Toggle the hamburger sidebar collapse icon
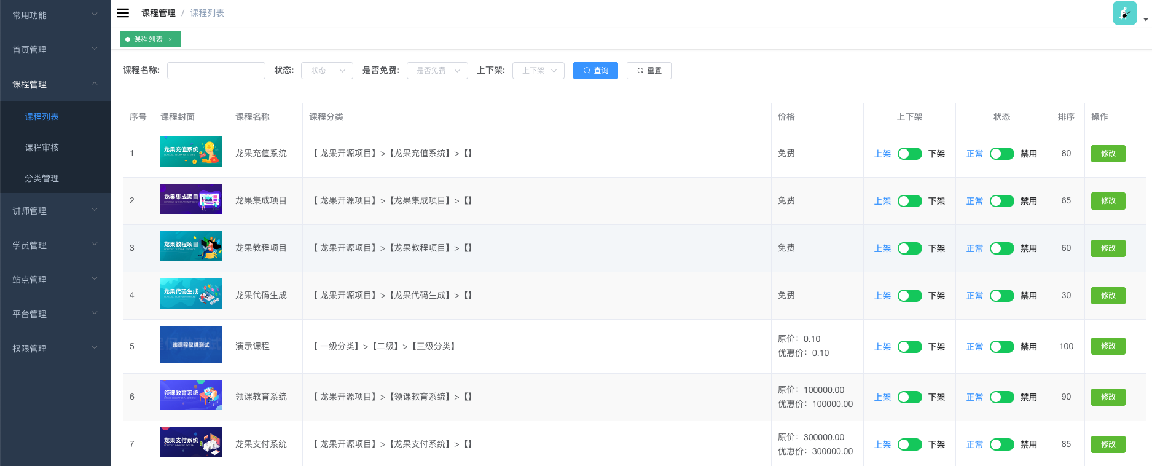The height and width of the screenshot is (466, 1152). (123, 13)
